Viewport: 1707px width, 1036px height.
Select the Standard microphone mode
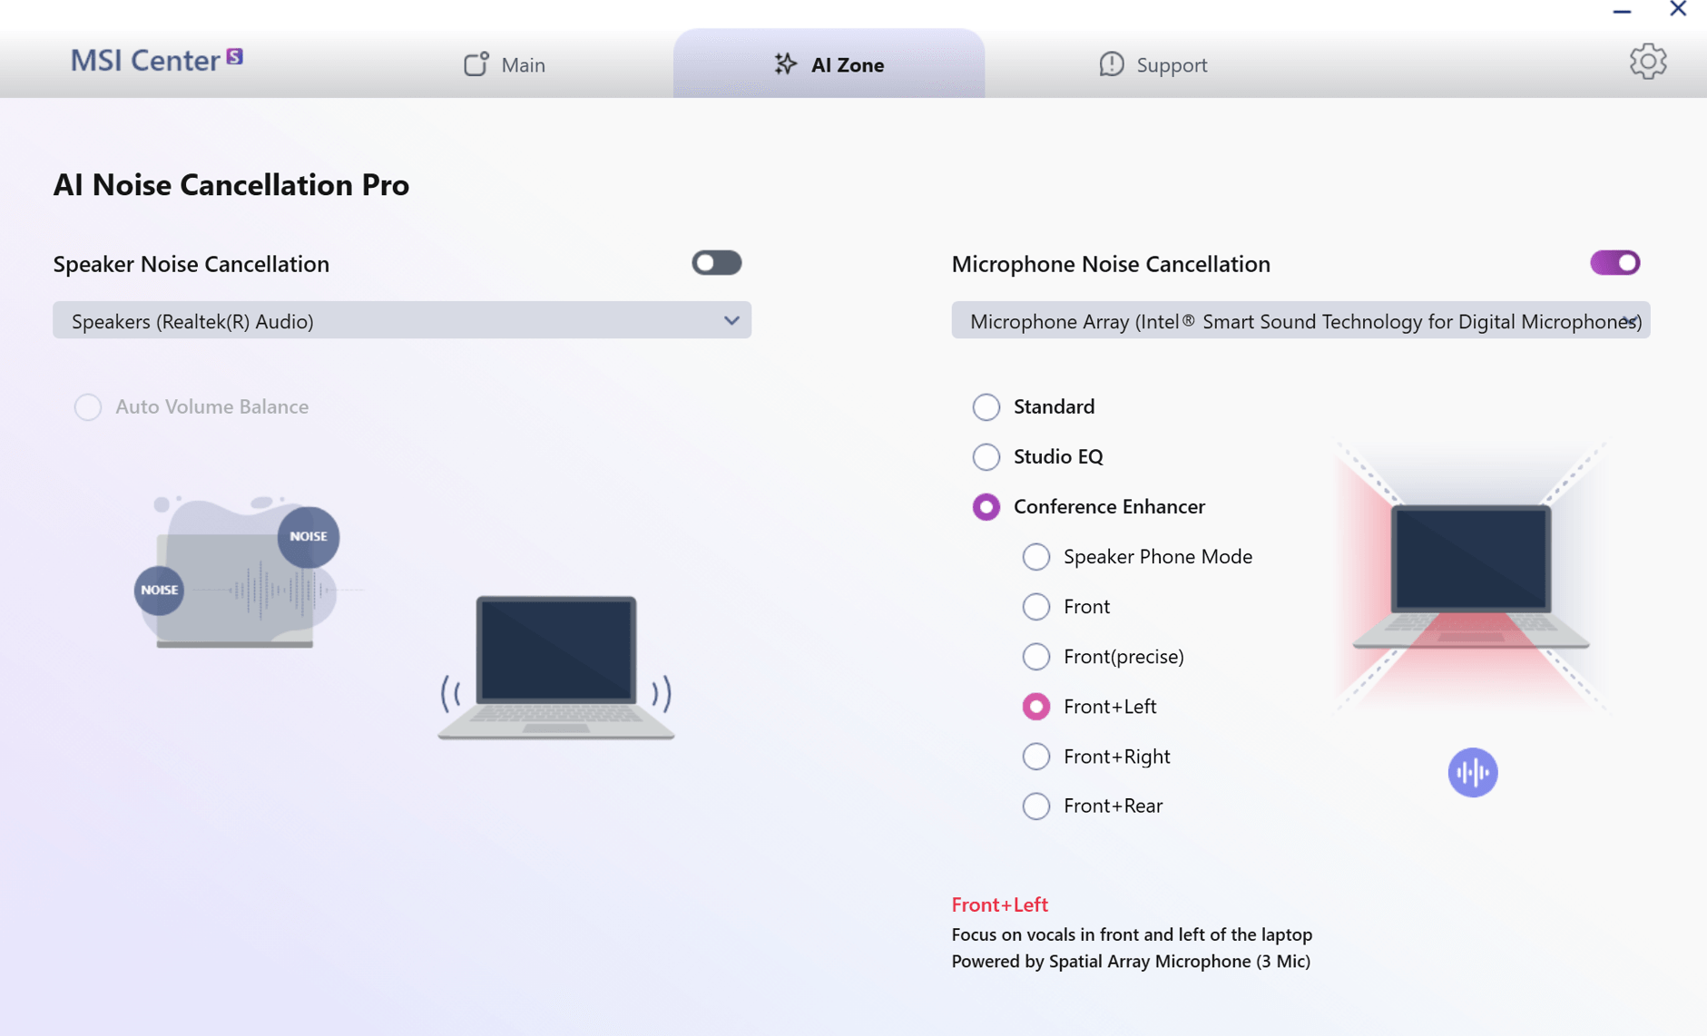[x=986, y=407]
